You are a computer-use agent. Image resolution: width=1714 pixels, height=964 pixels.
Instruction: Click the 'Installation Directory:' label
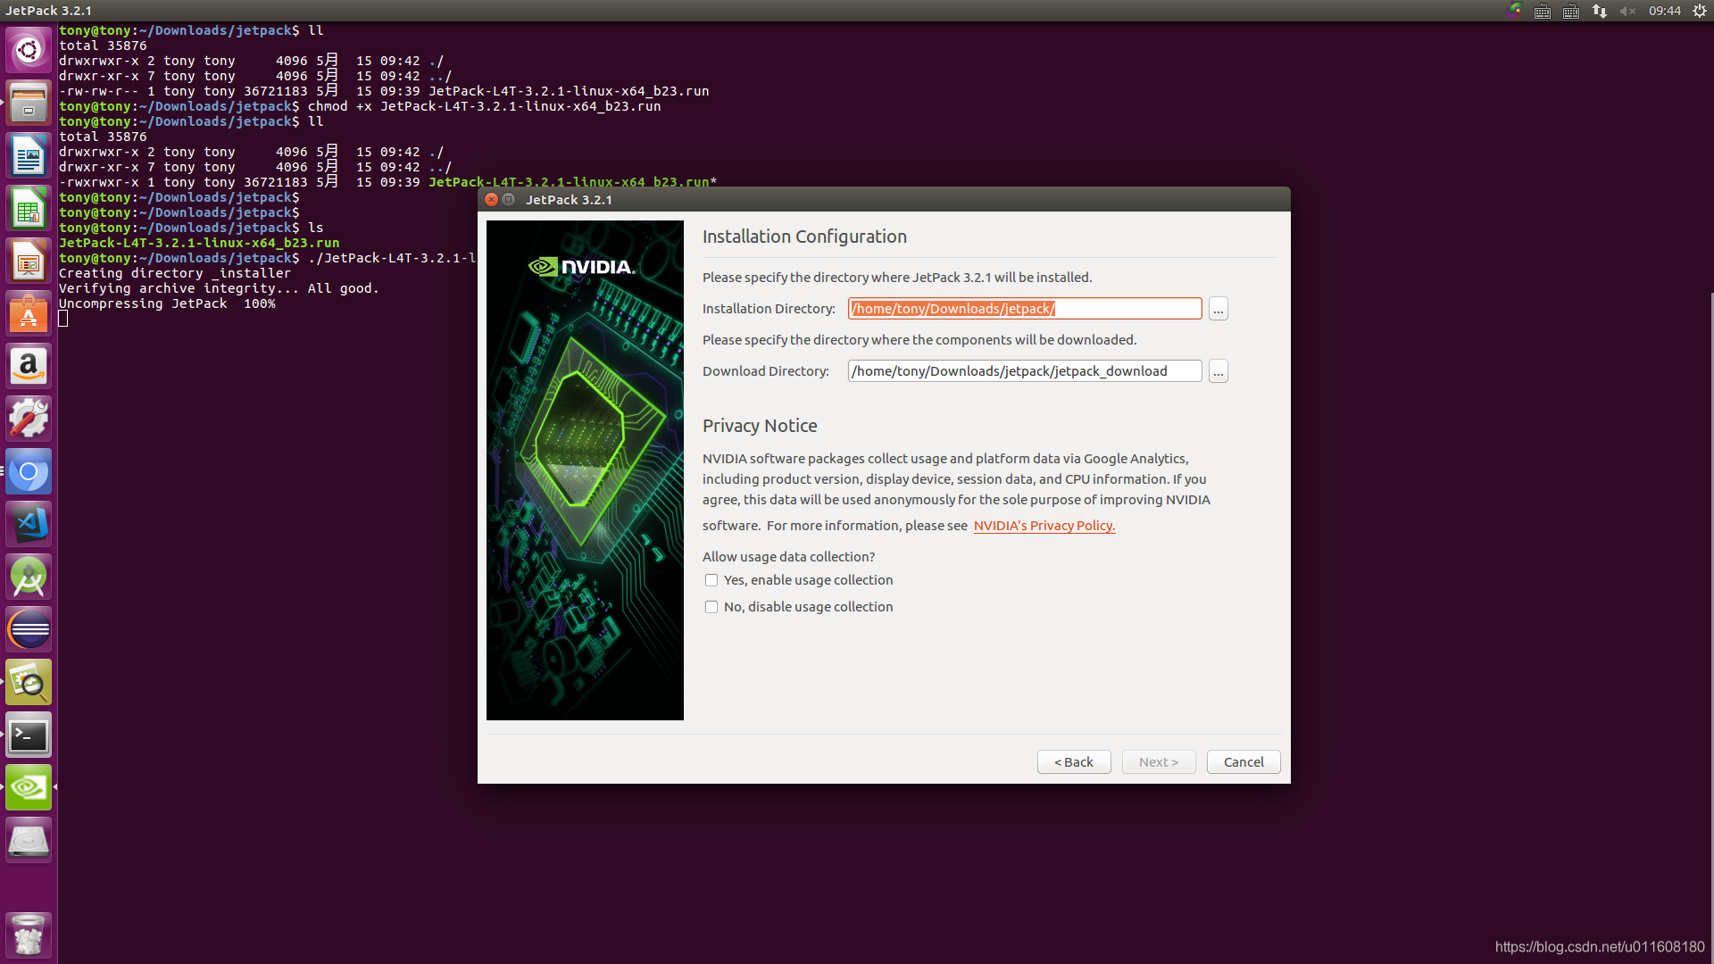(x=769, y=309)
